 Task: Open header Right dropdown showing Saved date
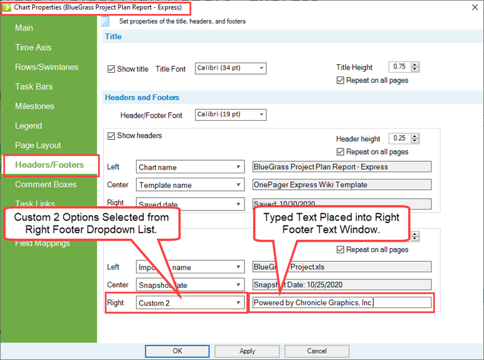[x=190, y=204]
